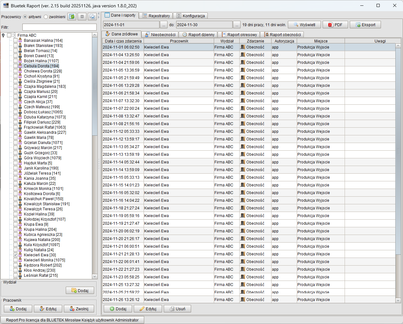Screen dimensions: 403x324
Task: Click the Eksport button
Action: point(365,25)
